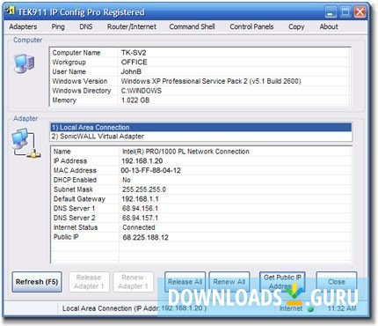Click the Refresh (F5) button
The height and width of the screenshot is (326, 378).
37,282
